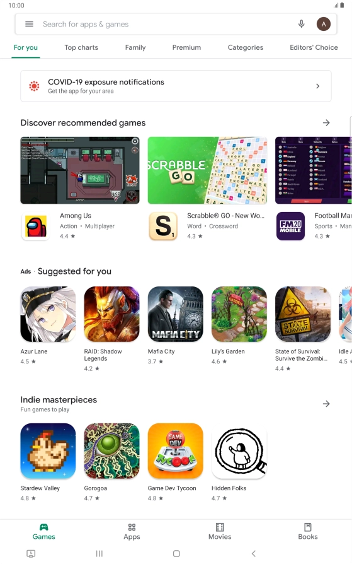Open the Stardew Valley game icon

coord(48,450)
